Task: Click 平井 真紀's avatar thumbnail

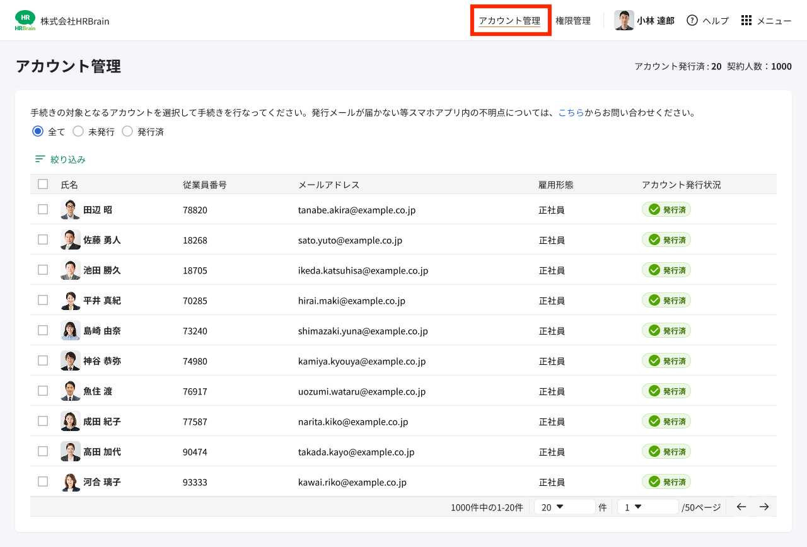Action: pos(70,300)
